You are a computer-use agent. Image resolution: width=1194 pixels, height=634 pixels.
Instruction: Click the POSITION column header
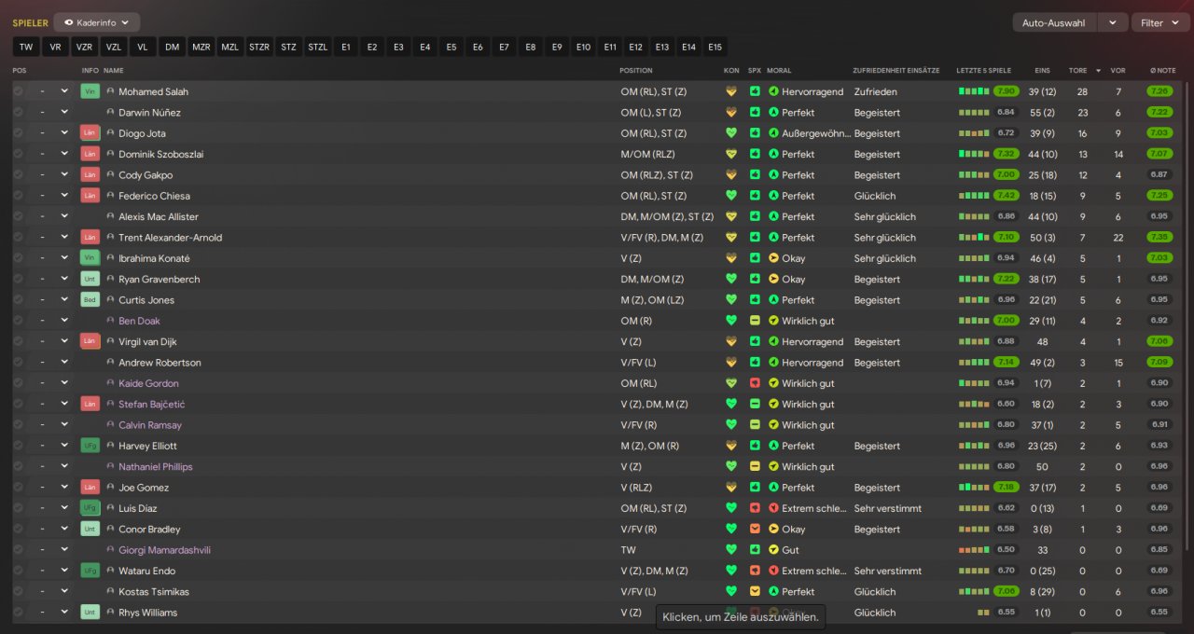[636, 71]
